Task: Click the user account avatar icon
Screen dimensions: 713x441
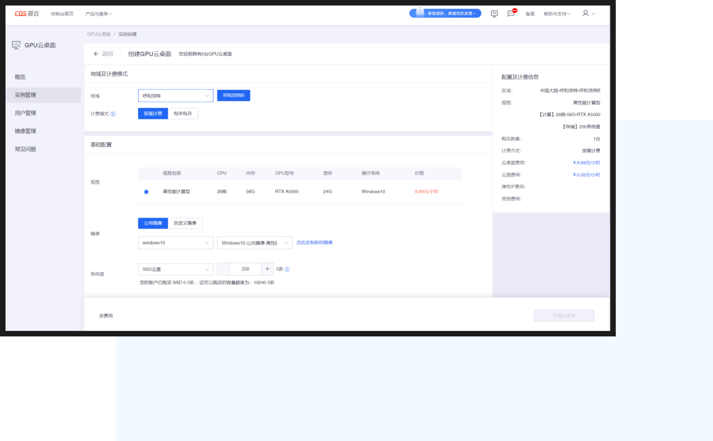Action: pyautogui.click(x=585, y=13)
